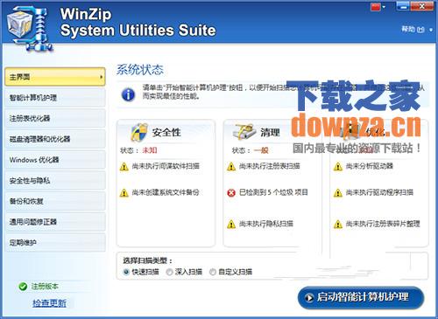Click red error icon beside 垃圾项目
This screenshot has height=319, width=438.
pos(231,193)
